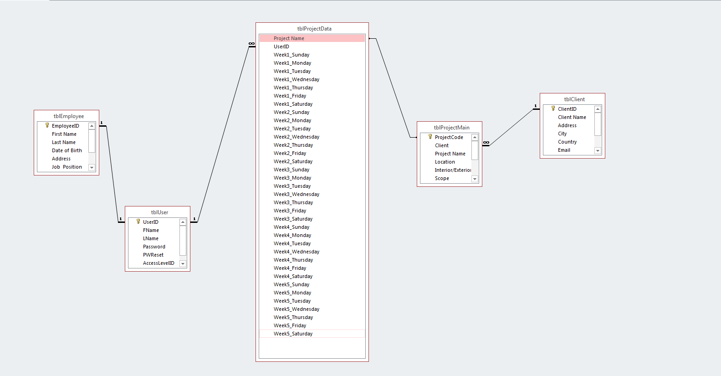Click the tblUser scroll down arrow

pos(183,263)
